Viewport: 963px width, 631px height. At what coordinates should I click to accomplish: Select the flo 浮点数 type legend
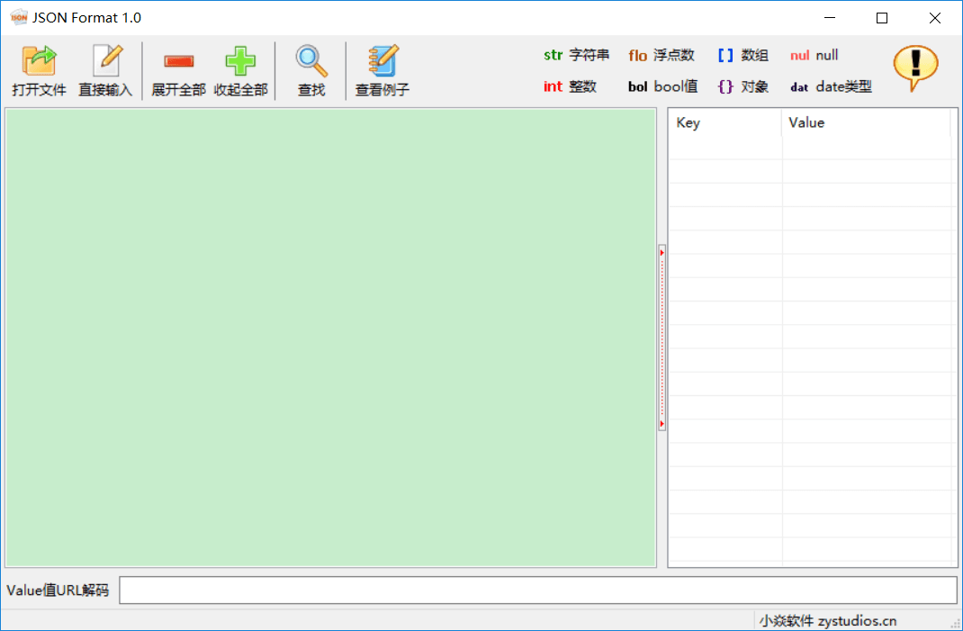(x=663, y=55)
